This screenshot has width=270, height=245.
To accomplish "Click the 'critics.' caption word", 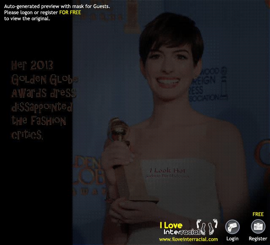I will pos(27,135).
